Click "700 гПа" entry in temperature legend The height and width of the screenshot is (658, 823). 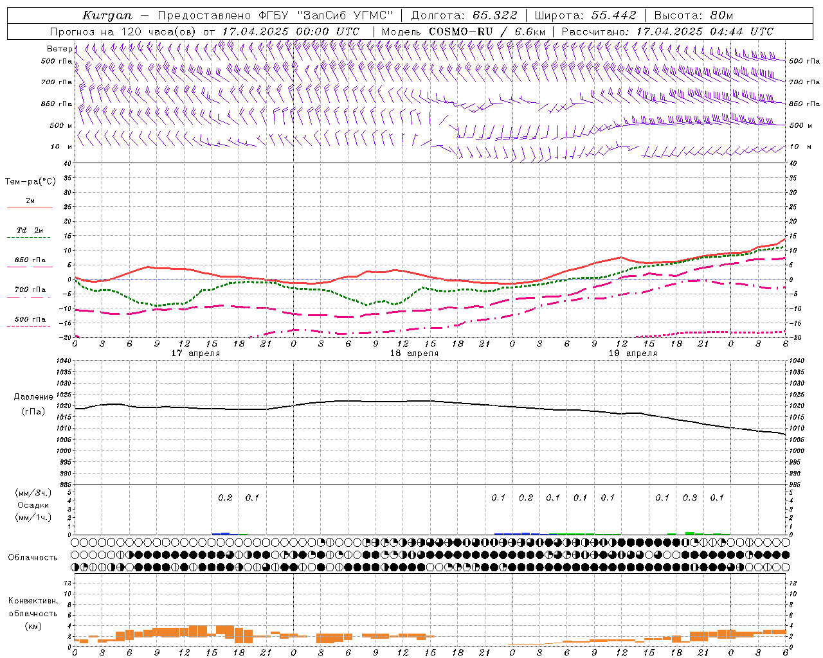click(x=30, y=290)
